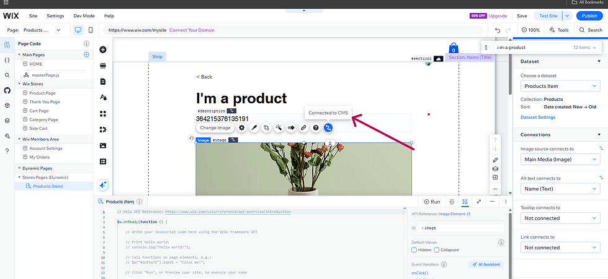Collapse the Dataset section
Screen dimensions: 608x279
(599, 61)
